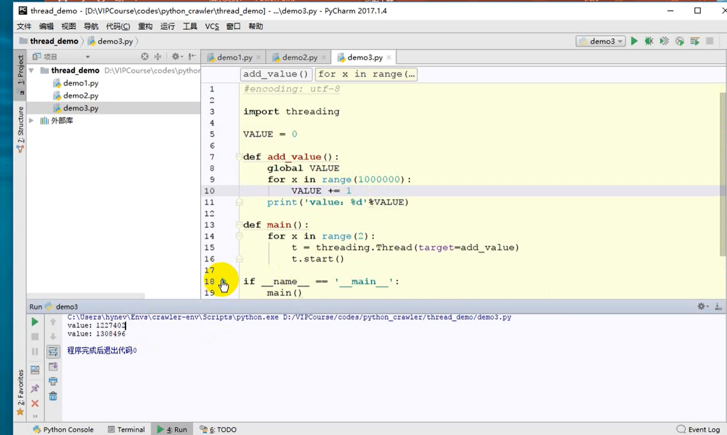
Task: Open the VCS menu
Action: point(212,26)
